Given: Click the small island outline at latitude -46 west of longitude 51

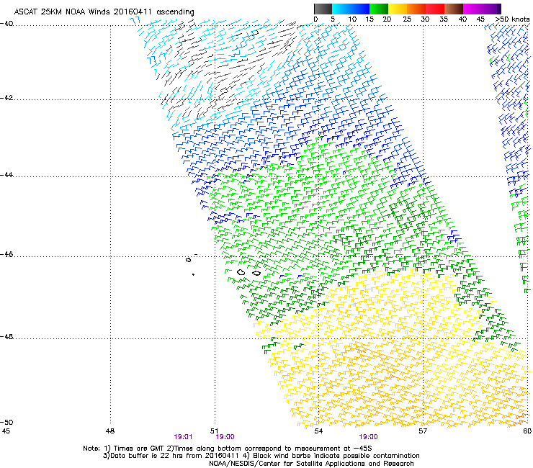Looking at the screenshot, I should 188,260.
